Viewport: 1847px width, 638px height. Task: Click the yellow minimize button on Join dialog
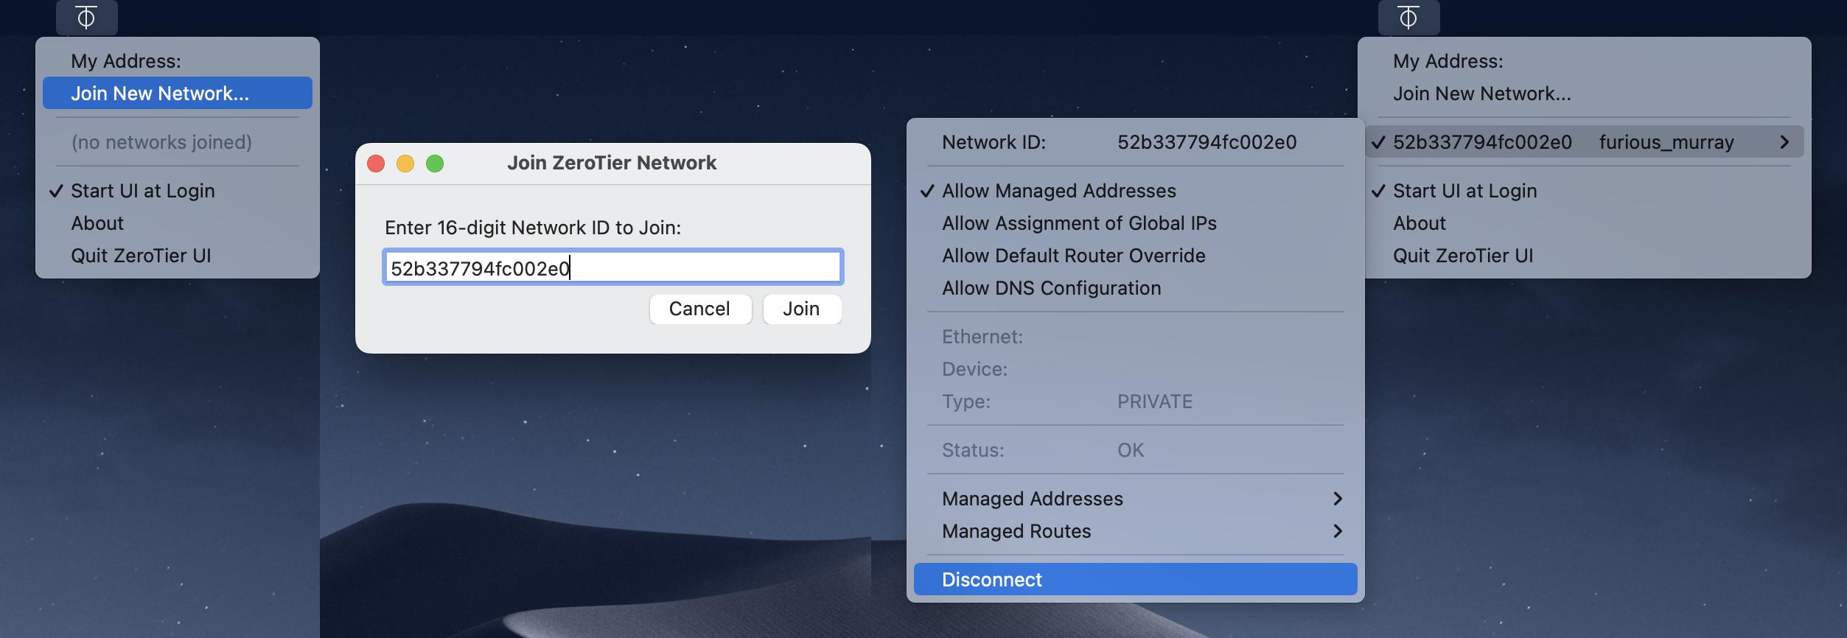405,163
